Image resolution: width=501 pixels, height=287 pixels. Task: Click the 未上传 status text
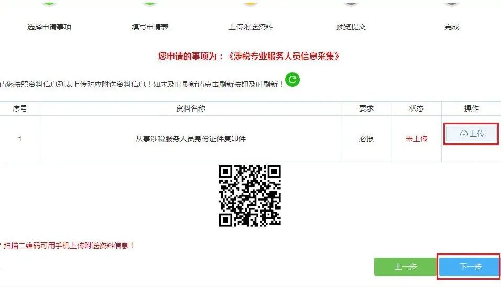[416, 139]
